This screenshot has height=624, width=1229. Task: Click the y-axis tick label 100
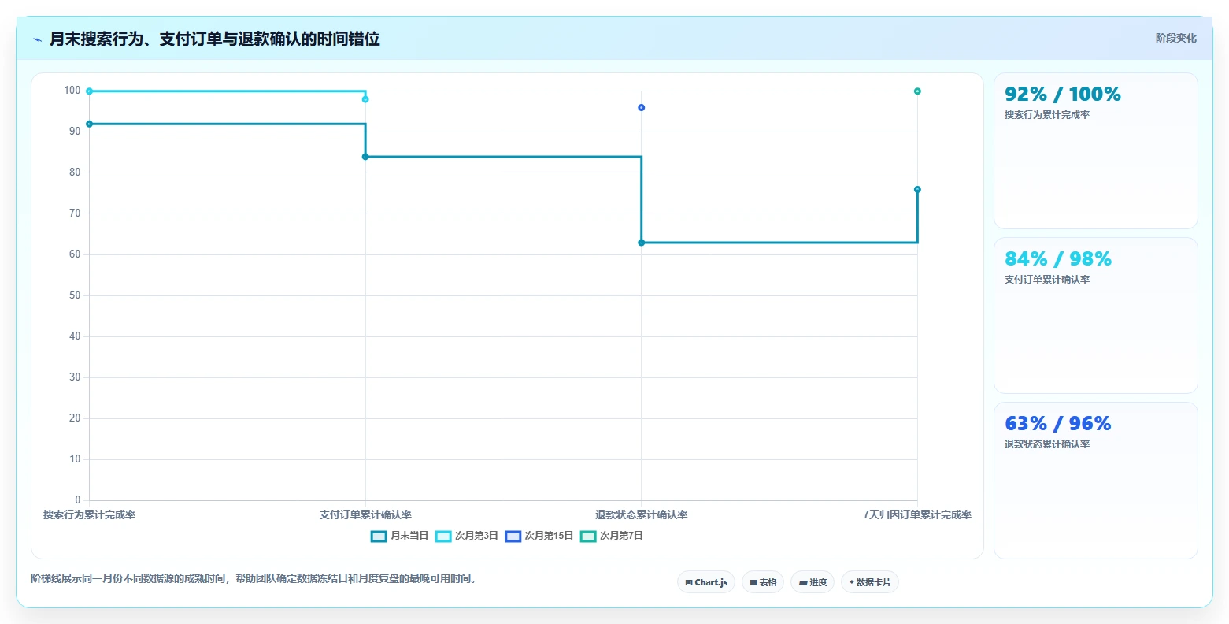[x=72, y=91]
